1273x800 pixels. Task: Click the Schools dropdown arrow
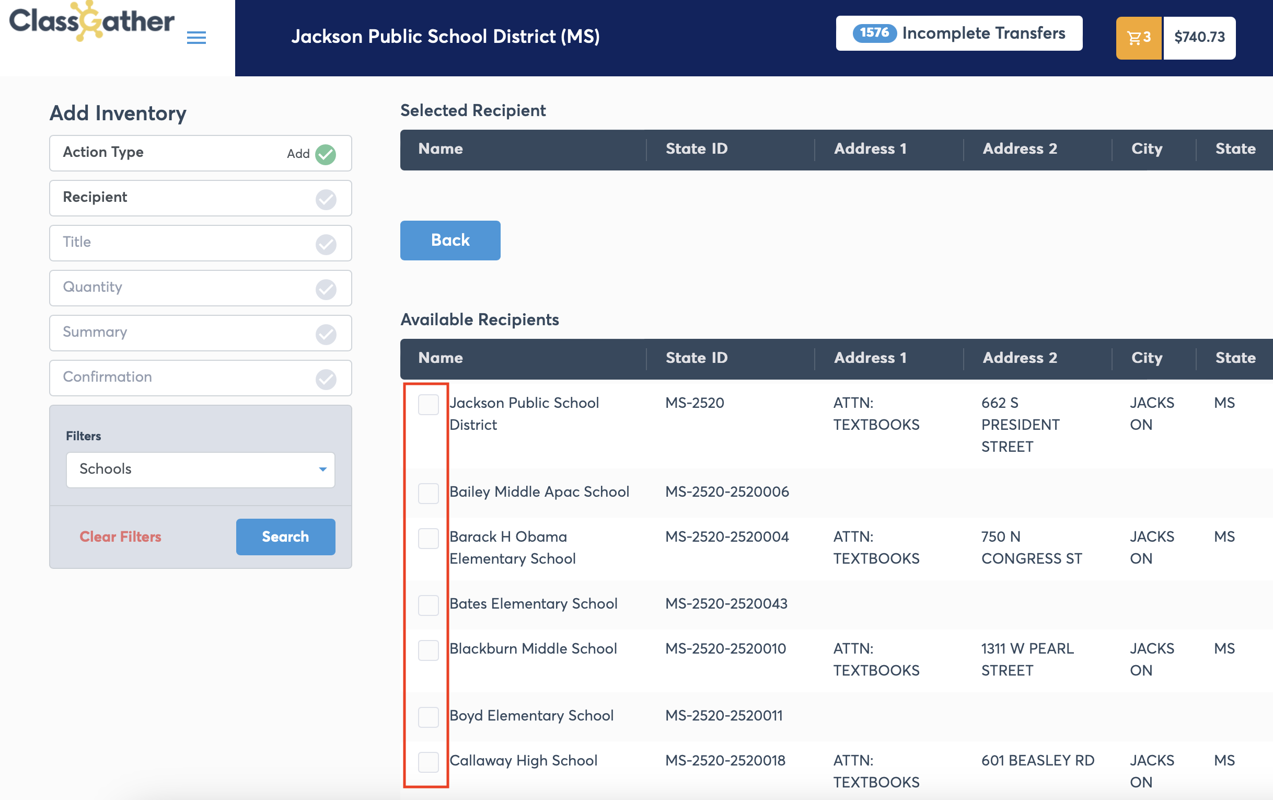[322, 470]
